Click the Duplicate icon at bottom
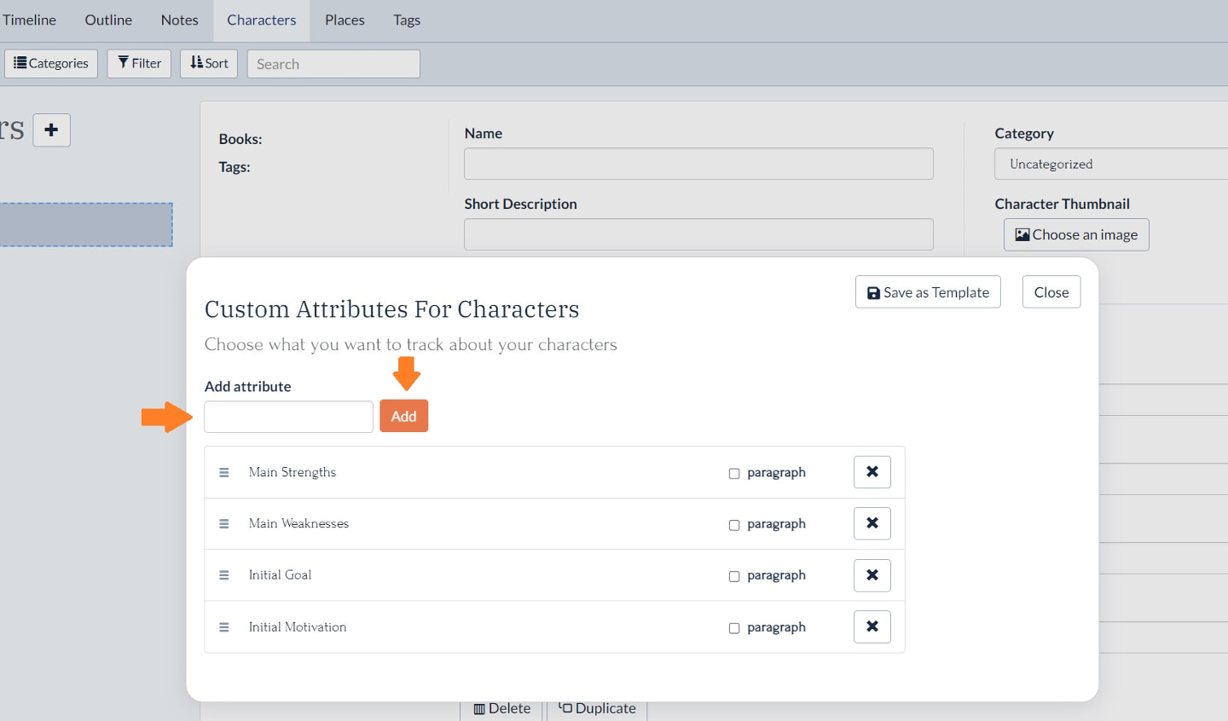 point(565,707)
